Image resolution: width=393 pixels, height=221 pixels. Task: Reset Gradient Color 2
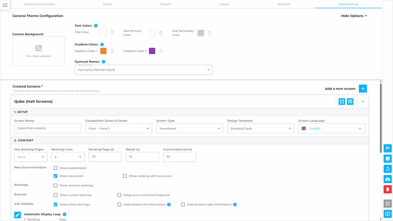click(x=161, y=51)
